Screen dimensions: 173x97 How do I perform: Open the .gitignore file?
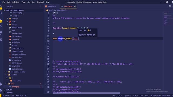tap(15, 39)
